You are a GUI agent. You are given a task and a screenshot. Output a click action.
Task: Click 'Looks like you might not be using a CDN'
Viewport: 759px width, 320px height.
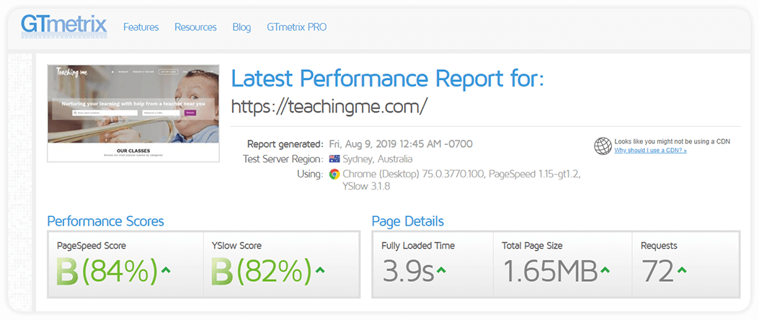[672, 141]
